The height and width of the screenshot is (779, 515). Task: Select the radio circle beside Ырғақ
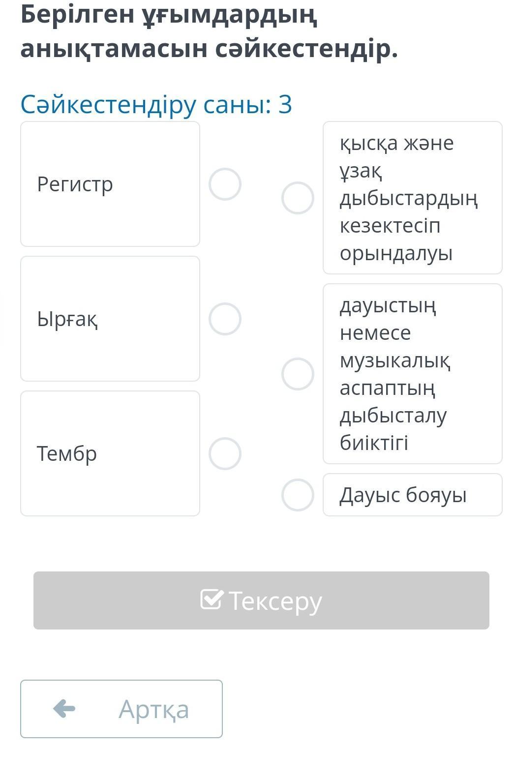tap(225, 319)
